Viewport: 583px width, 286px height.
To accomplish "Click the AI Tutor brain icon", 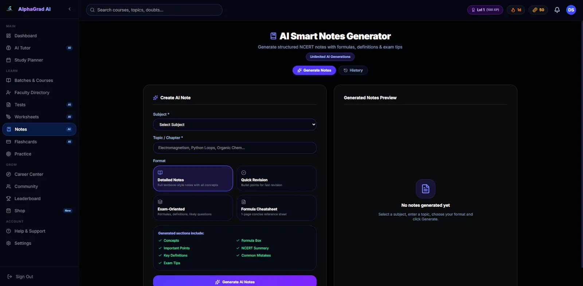I will pos(8,48).
